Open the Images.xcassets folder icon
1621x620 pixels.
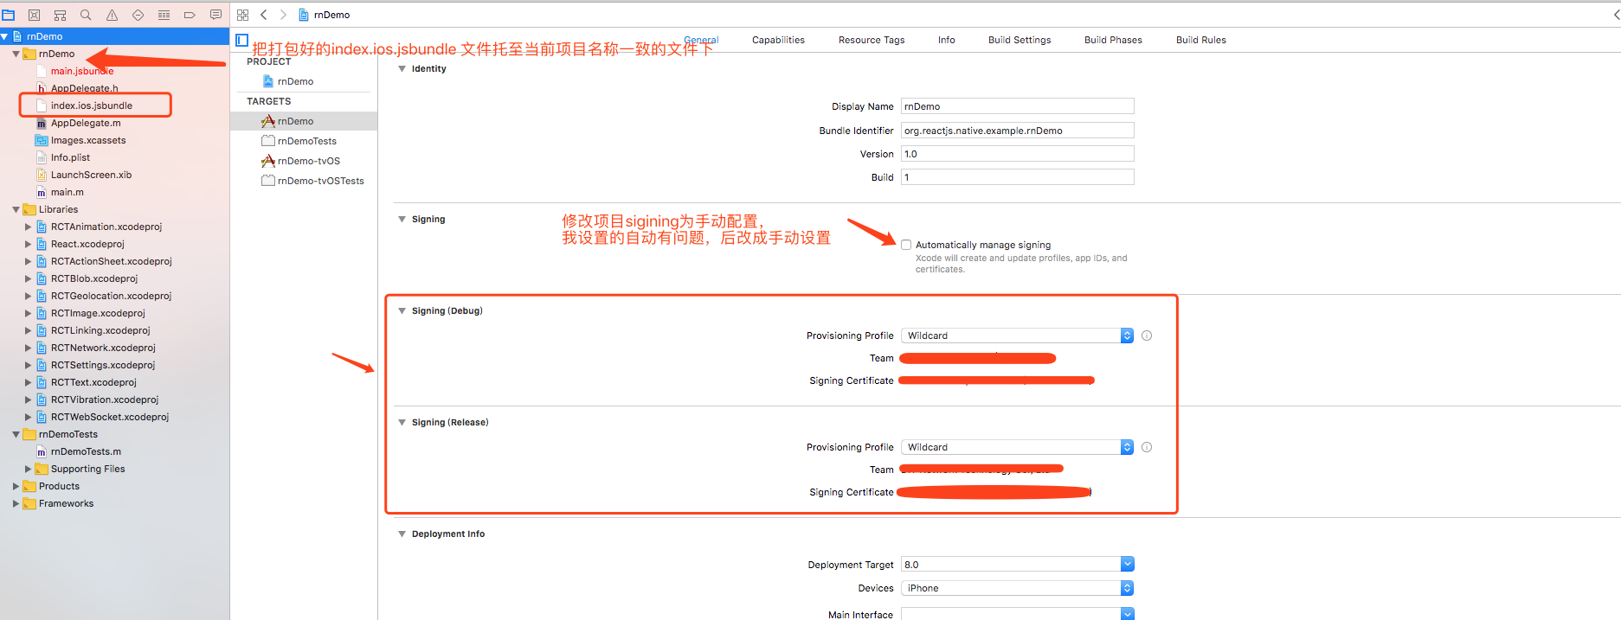click(41, 140)
